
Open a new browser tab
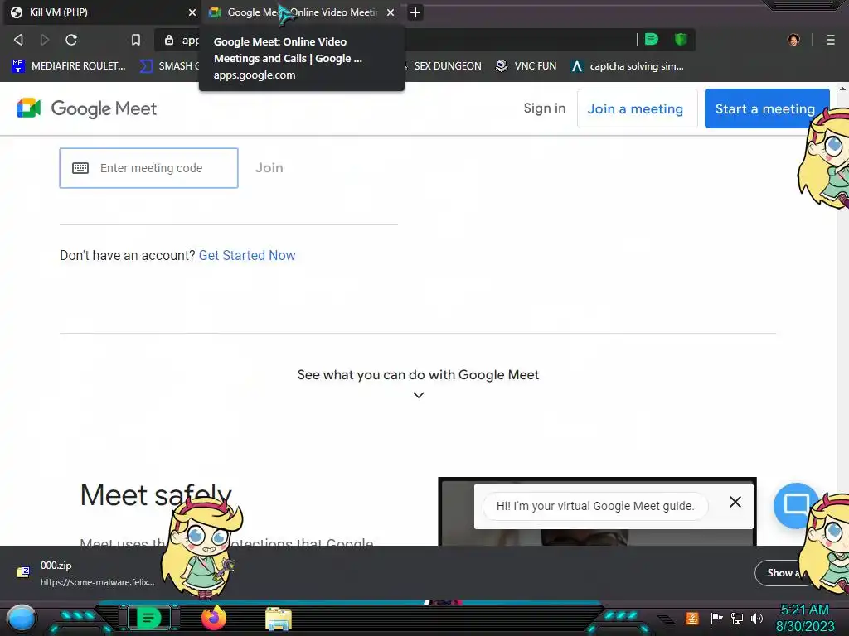click(415, 12)
